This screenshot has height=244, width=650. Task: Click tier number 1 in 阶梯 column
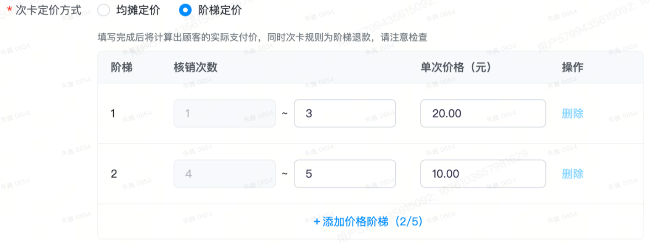click(x=113, y=113)
